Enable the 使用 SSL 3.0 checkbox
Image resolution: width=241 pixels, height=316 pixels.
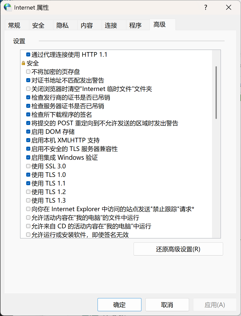pos(28,166)
